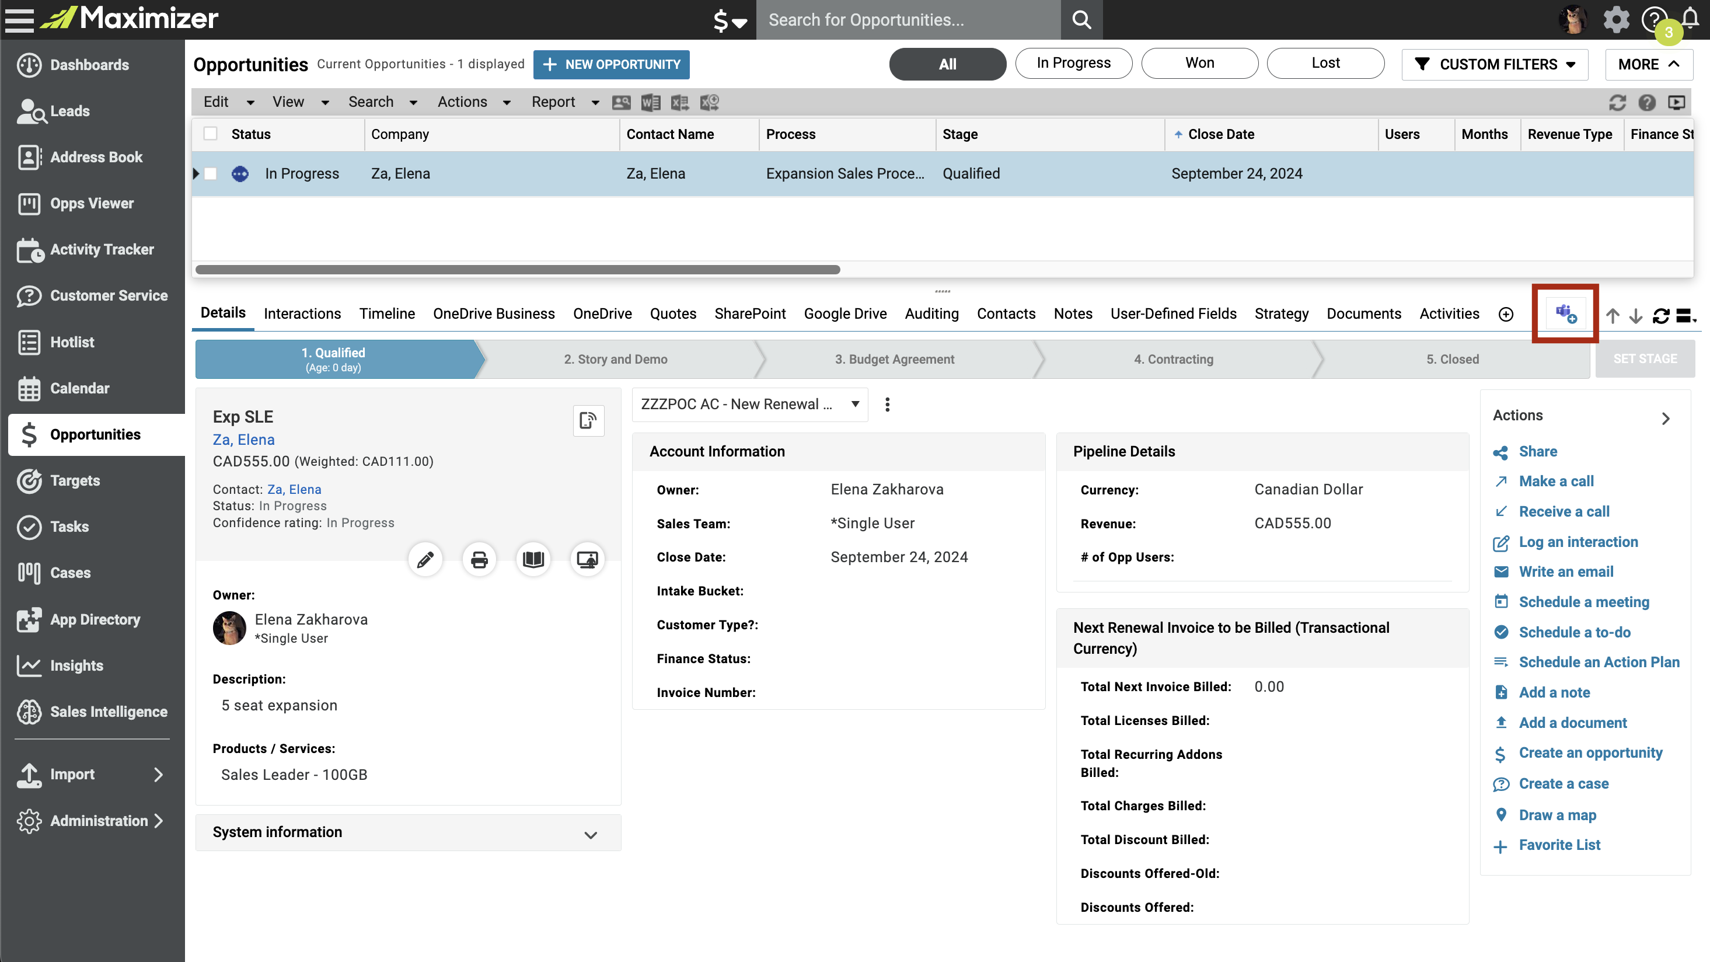Collapse the MORE options
This screenshot has width=1710, height=962.
pos(1648,64)
